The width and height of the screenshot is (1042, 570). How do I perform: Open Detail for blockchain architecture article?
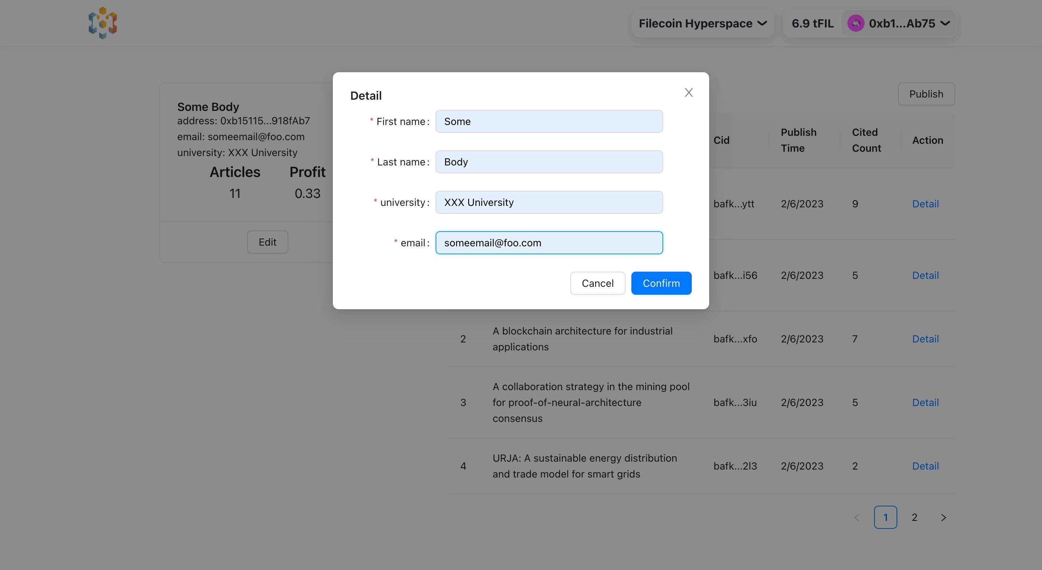[925, 338]
